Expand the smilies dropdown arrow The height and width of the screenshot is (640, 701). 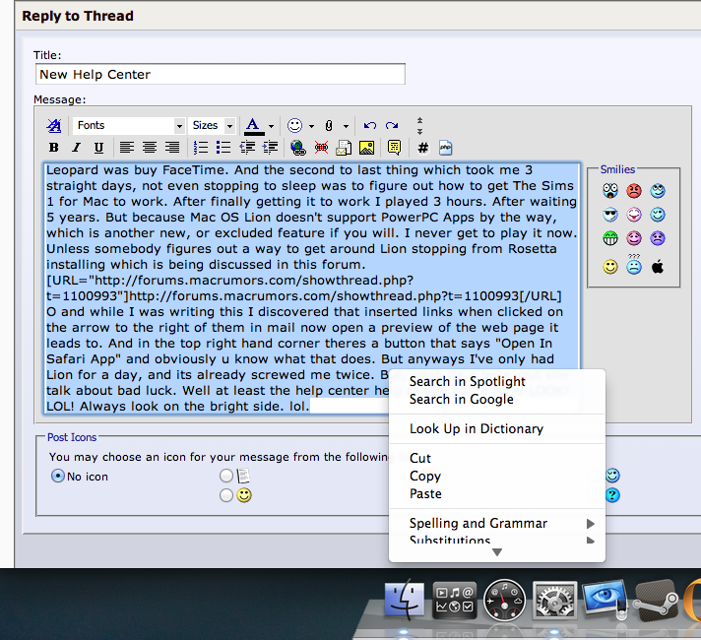point(311,126)
